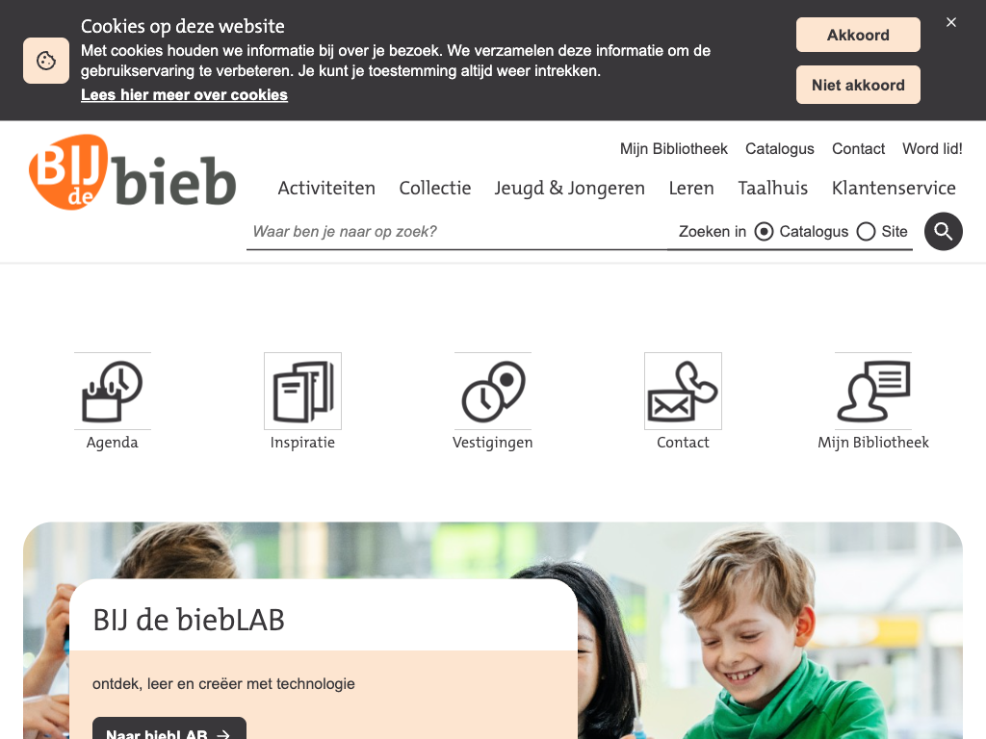Click the Vestigingen location pin icon
Viewport: 986px width, 739px height.
click(x=493, y=391)
